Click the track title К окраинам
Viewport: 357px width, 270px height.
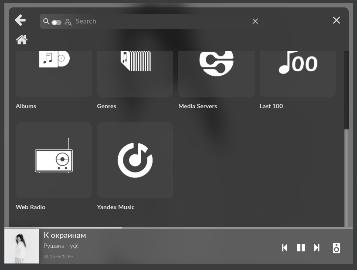[65, 235]
